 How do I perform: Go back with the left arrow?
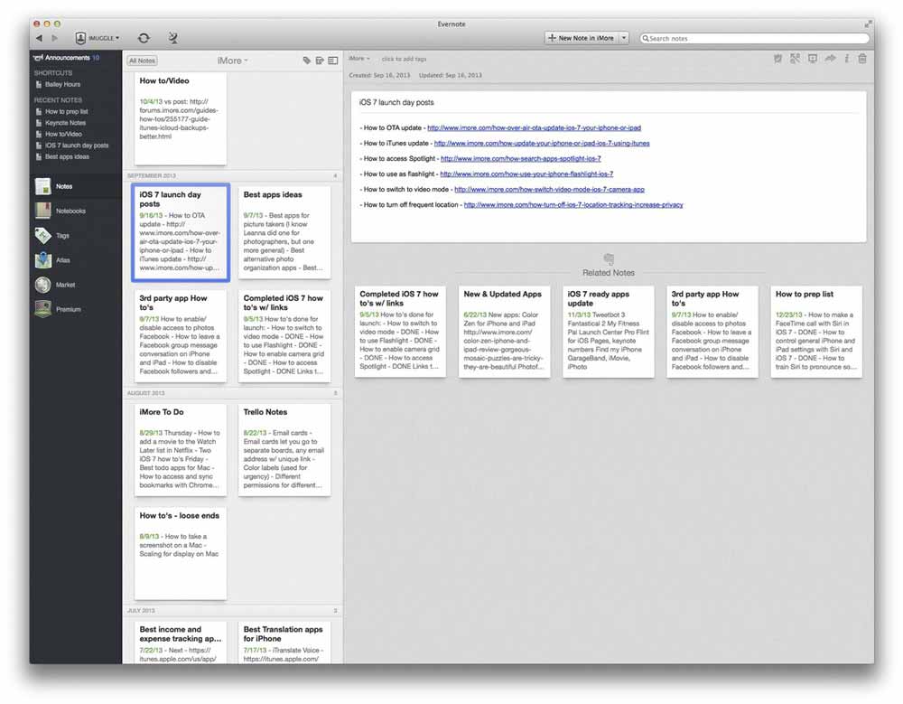click(39, 38)
